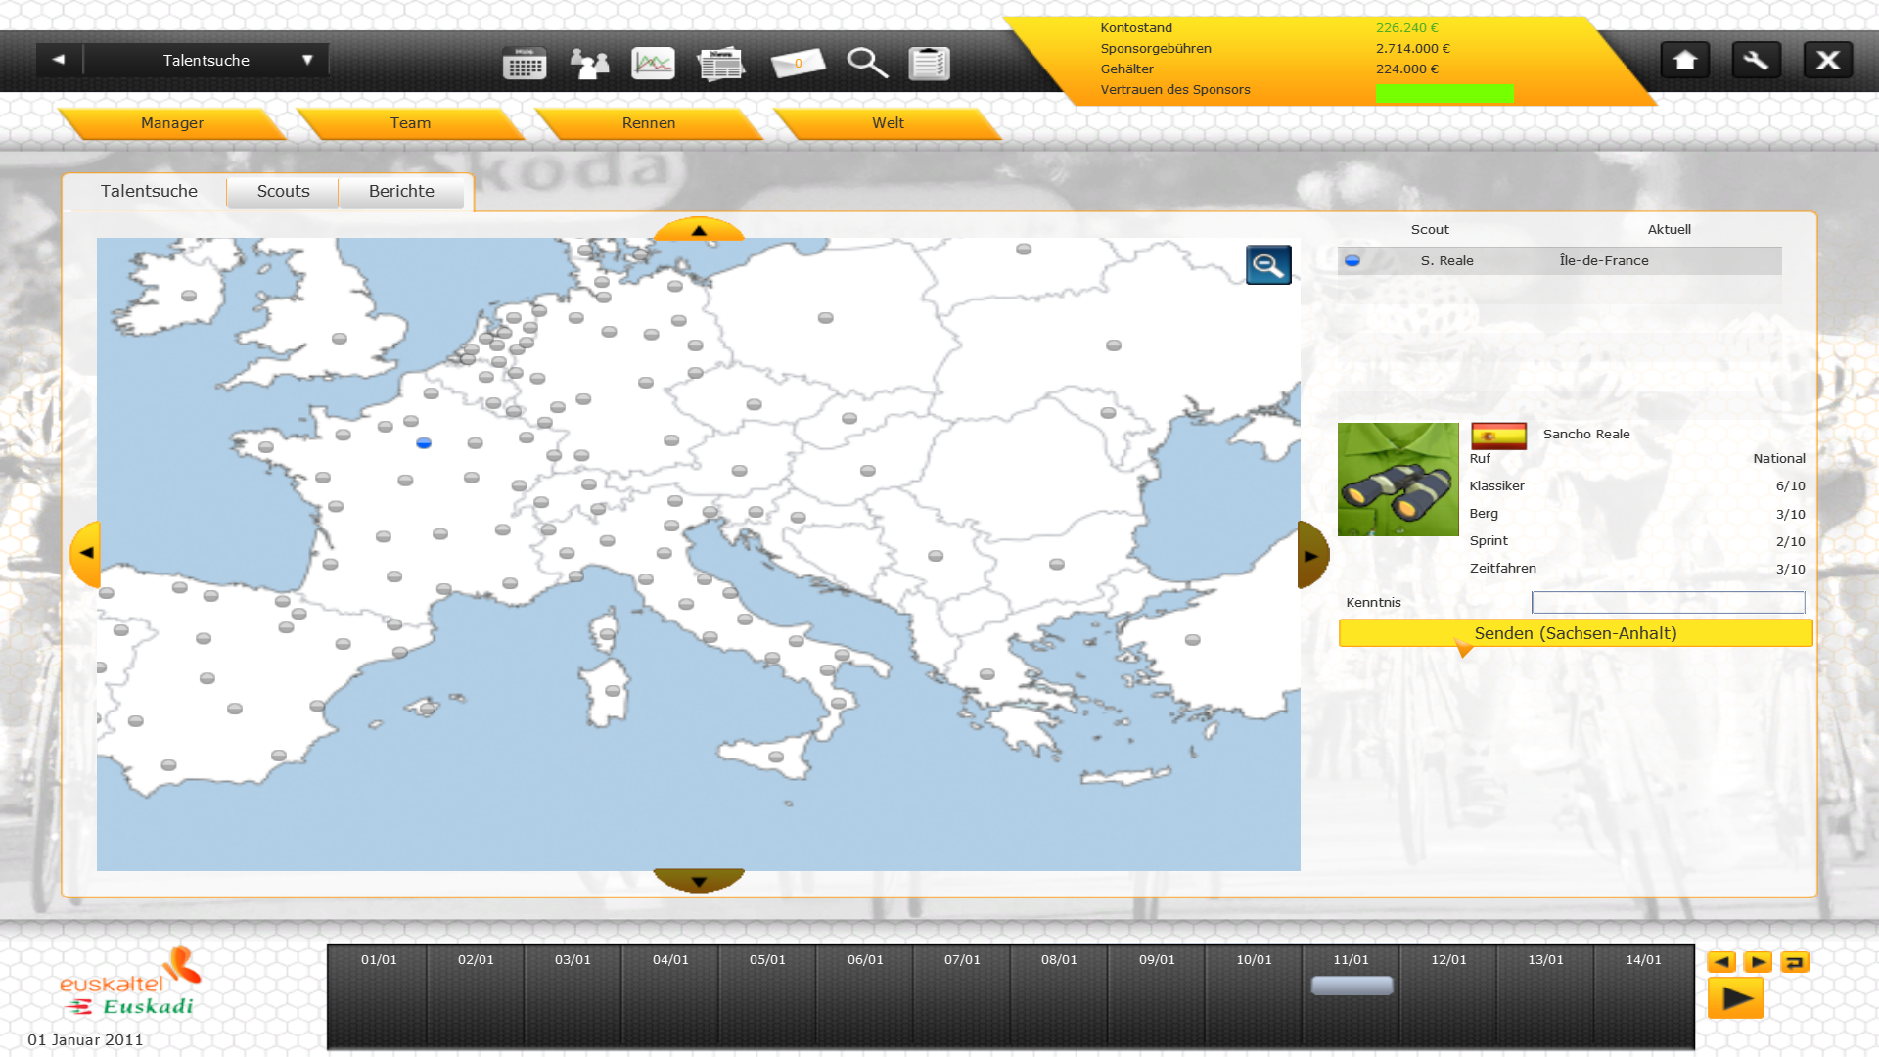Open the mail envelope inbox icon

[798, 64]
